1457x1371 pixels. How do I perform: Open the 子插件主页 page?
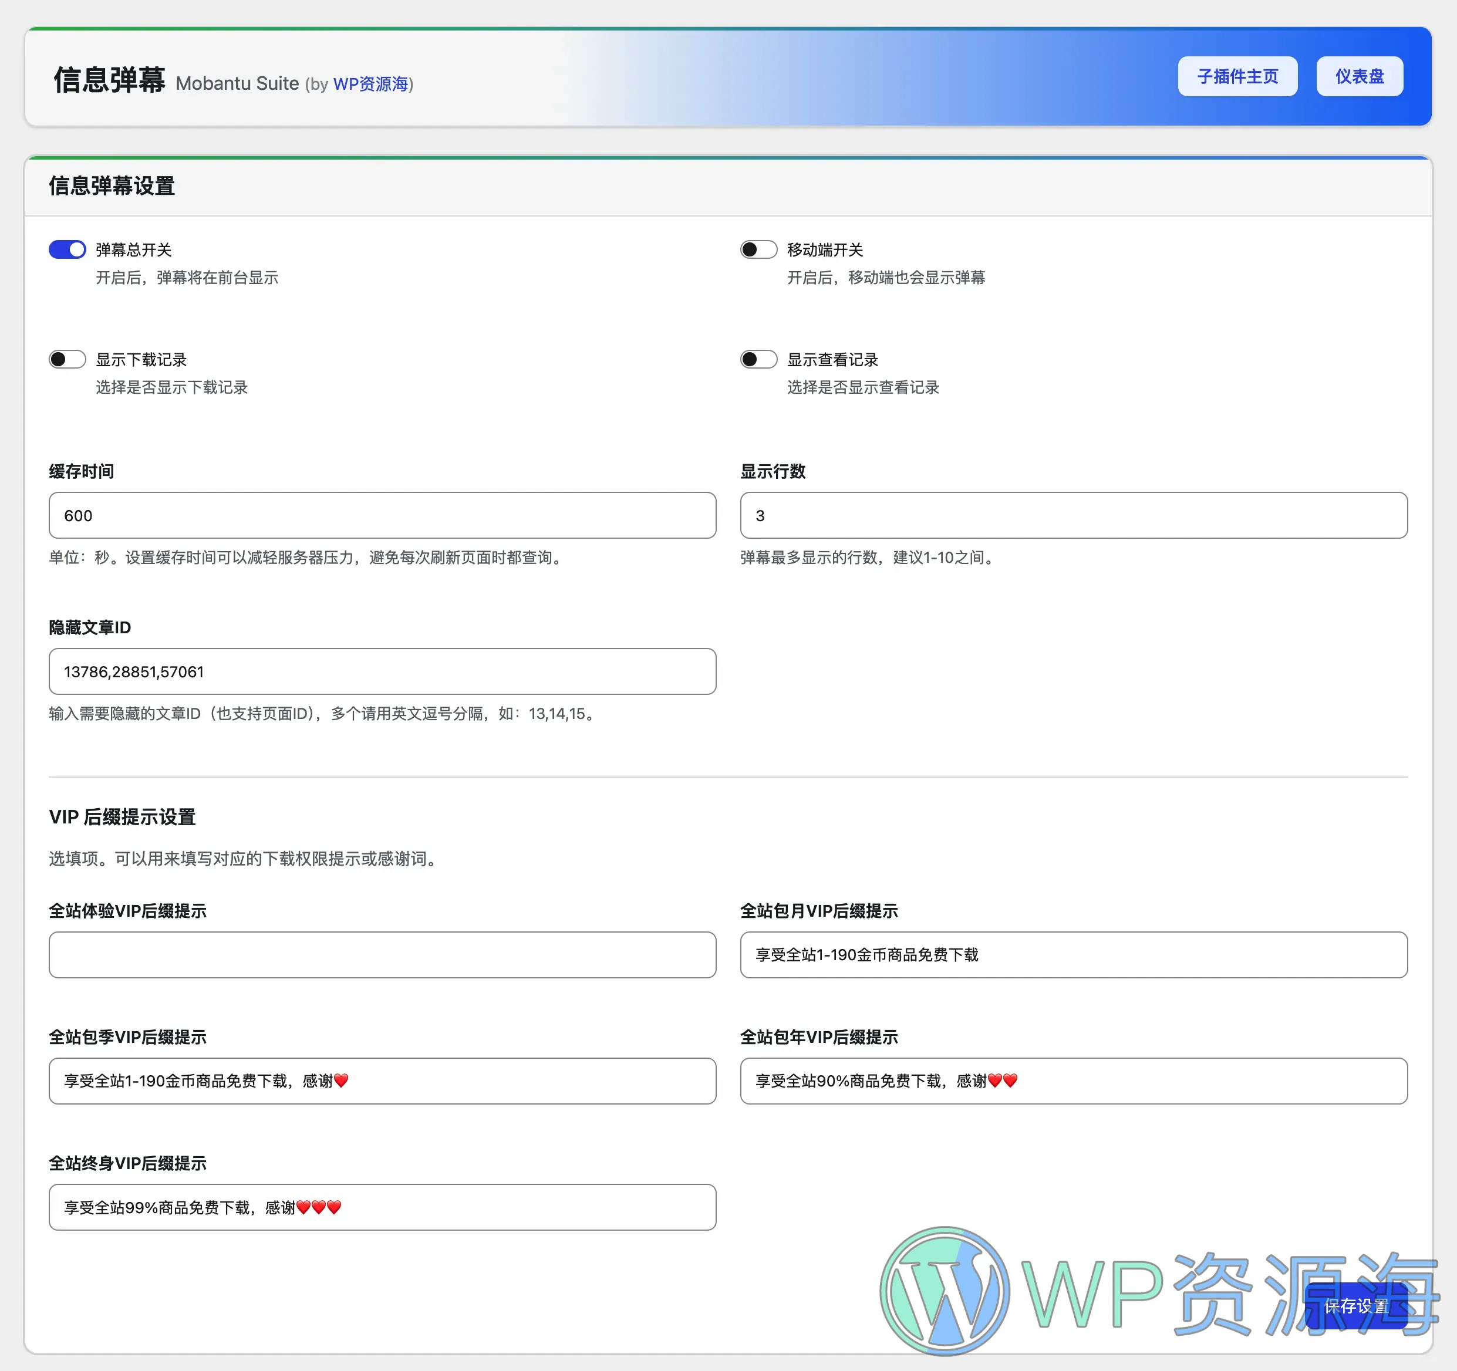pos(1237,76)
